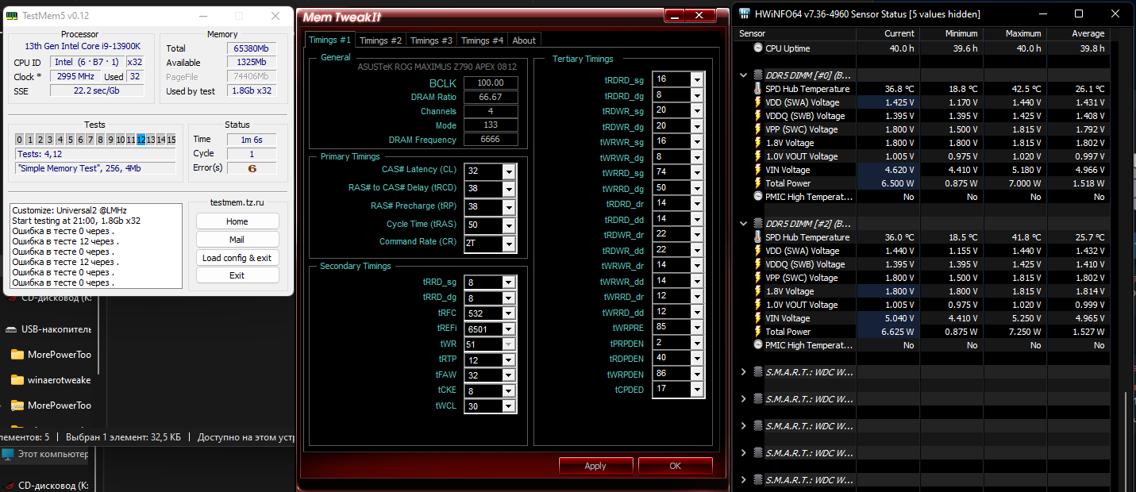Viewport: 1136px width, 492px height.
Task: Click the BCLK value field
Action: point(491,83)
